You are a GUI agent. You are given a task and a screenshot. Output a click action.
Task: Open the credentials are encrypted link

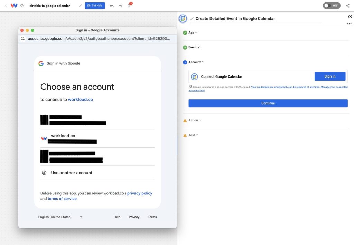pos(285,87)
